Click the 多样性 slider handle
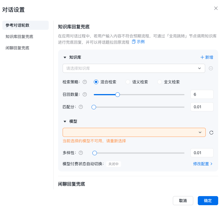Screen dimensions: 223x208 [x=95, y=153]
